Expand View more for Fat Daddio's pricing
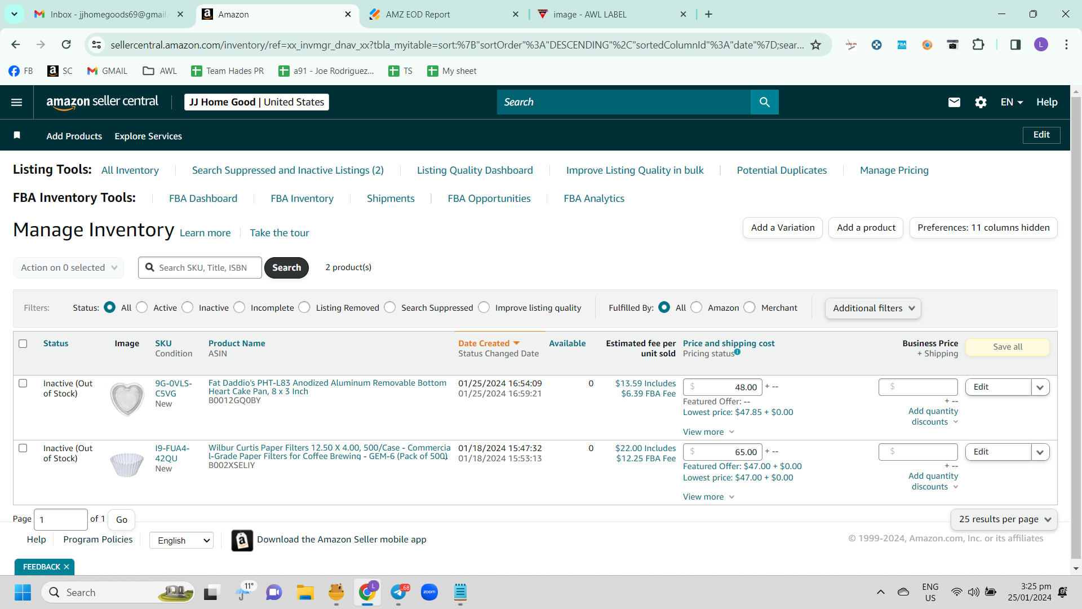1082x609 pixels. click(708, 432)
